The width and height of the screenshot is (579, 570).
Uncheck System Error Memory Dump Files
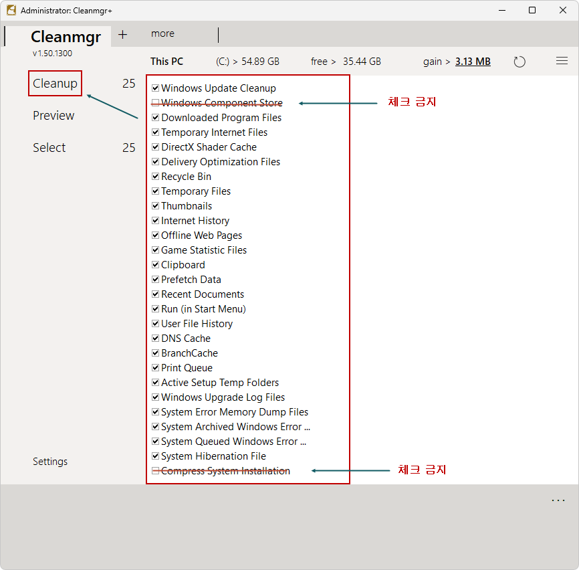click(x=156, y=412)
